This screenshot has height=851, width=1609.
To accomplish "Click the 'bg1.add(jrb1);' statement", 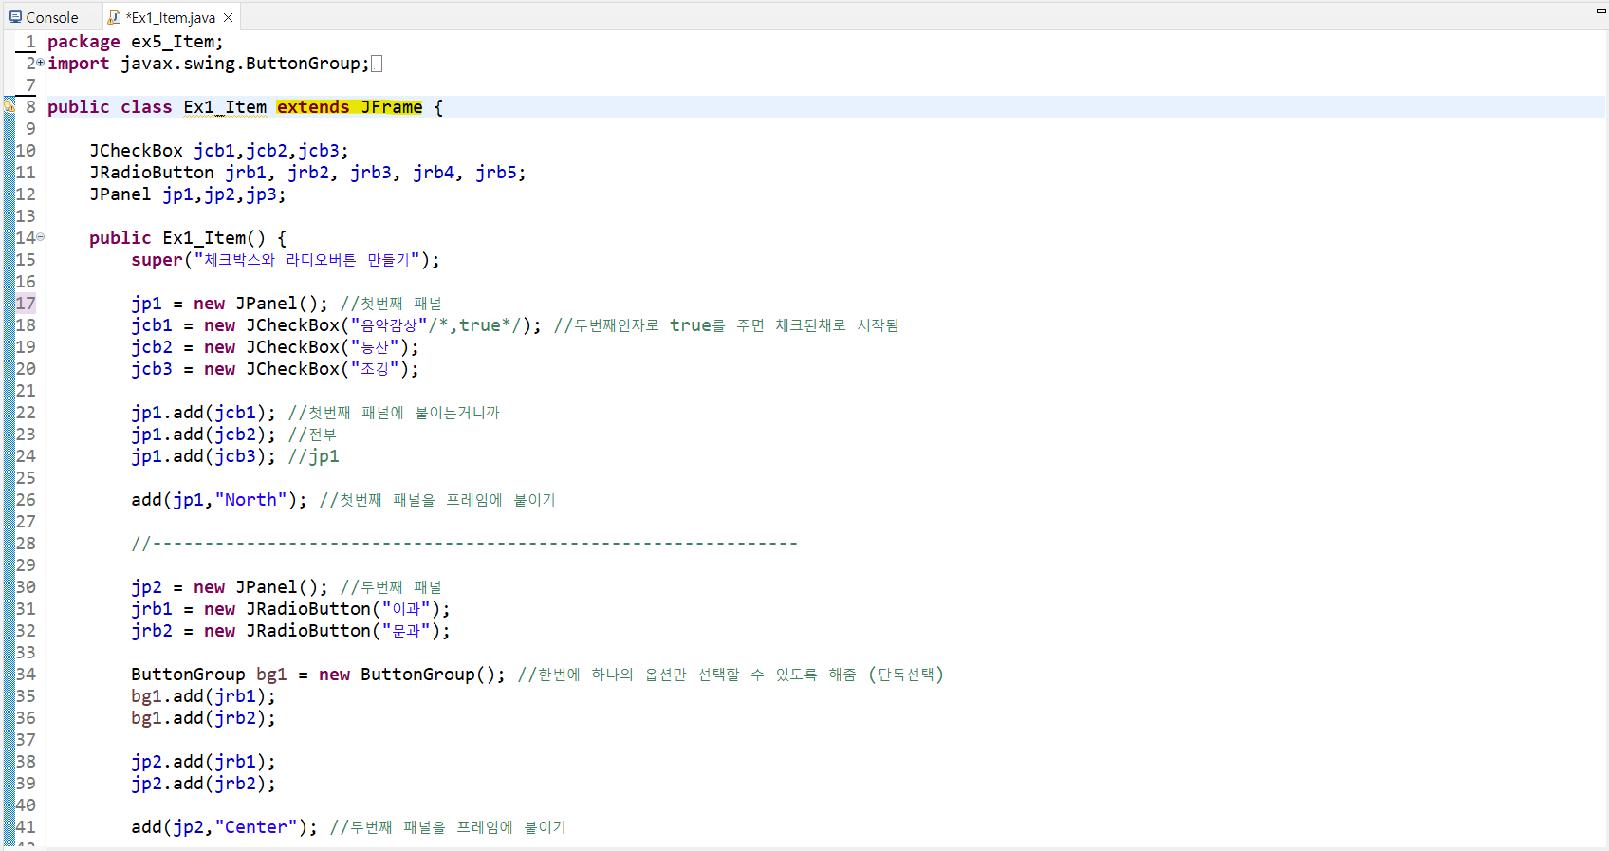I will [x=204, y=696].
